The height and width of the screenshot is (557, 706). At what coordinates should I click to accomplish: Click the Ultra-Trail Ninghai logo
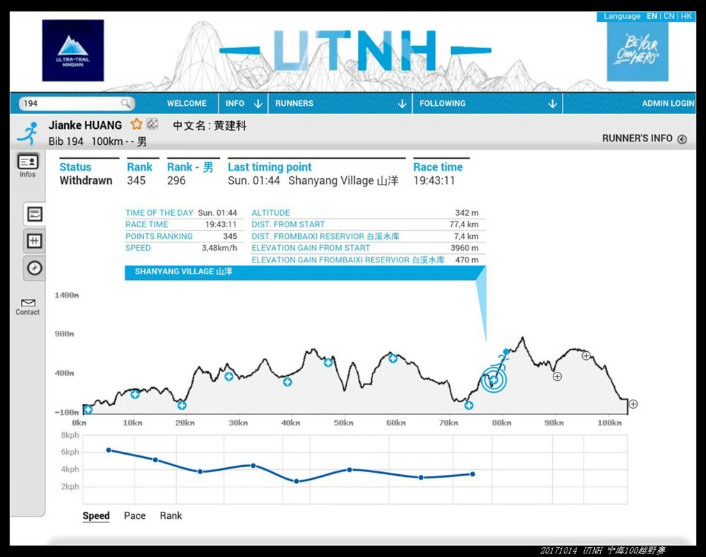click(x=73, y=50)
